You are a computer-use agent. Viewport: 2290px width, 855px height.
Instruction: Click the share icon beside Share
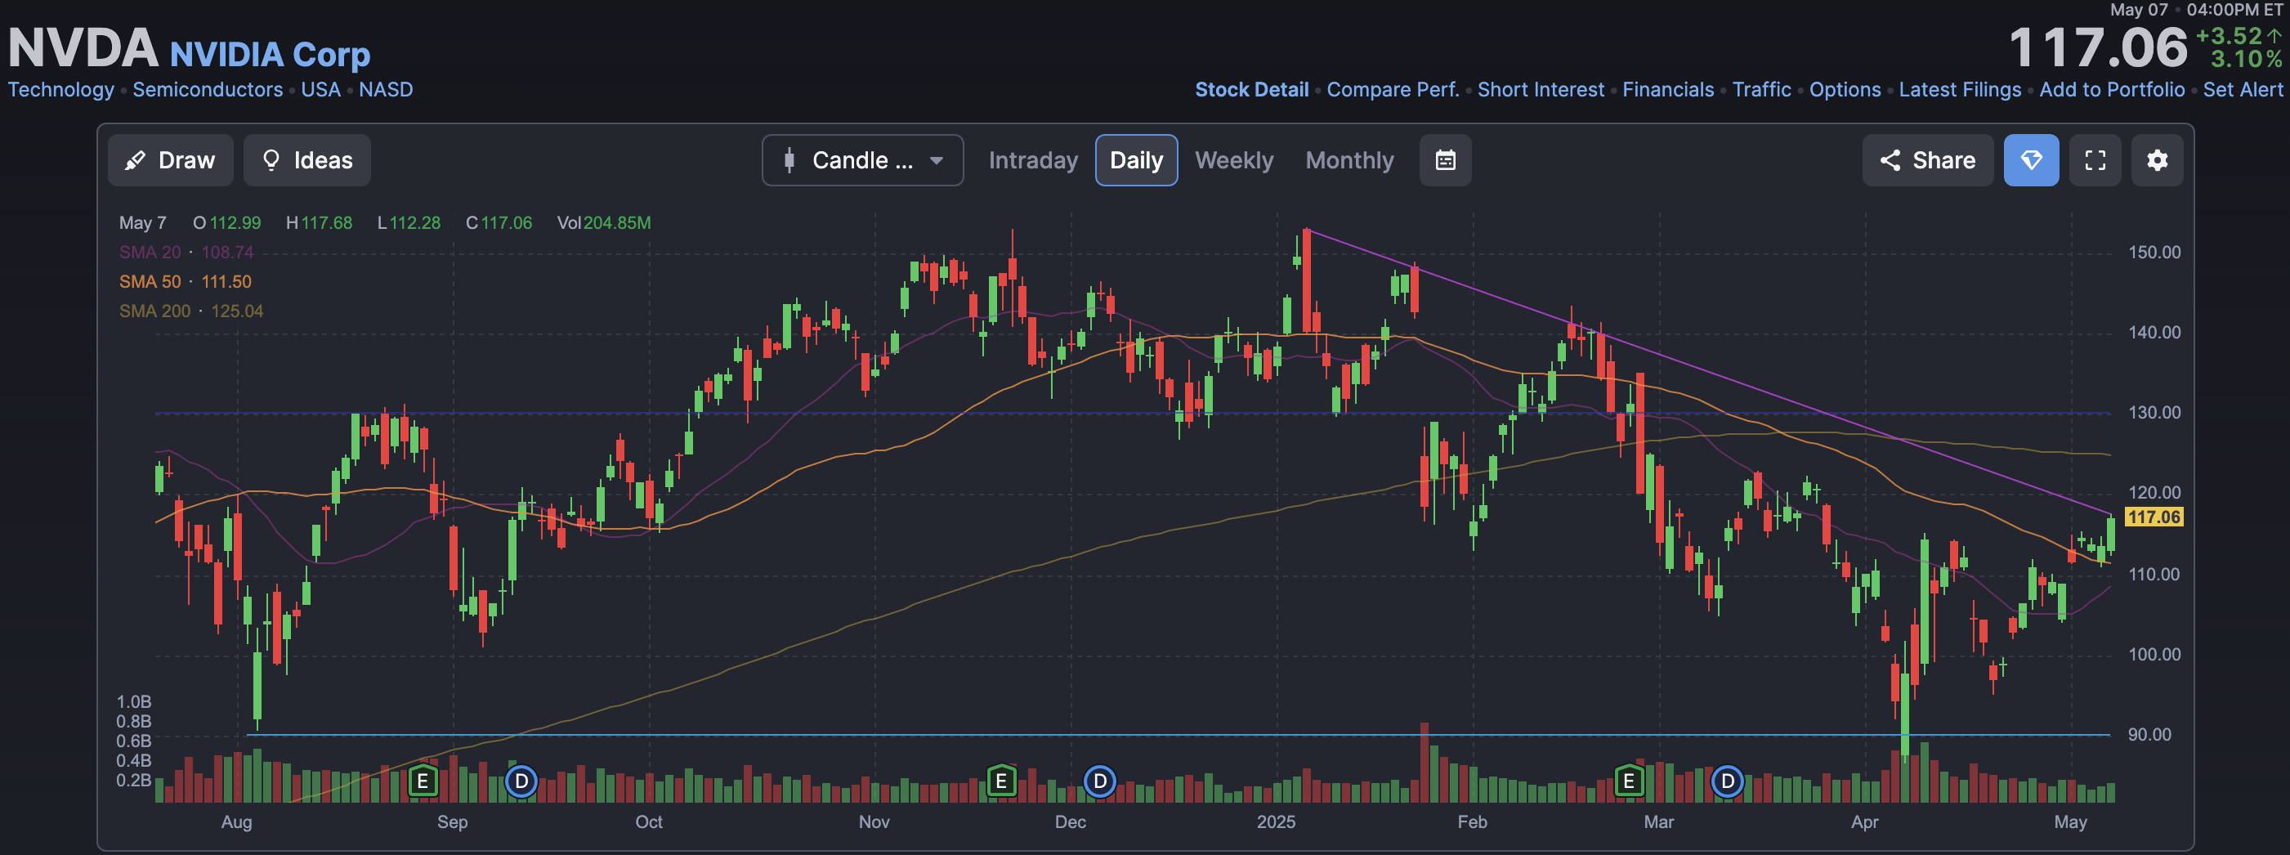(1890, 160)
